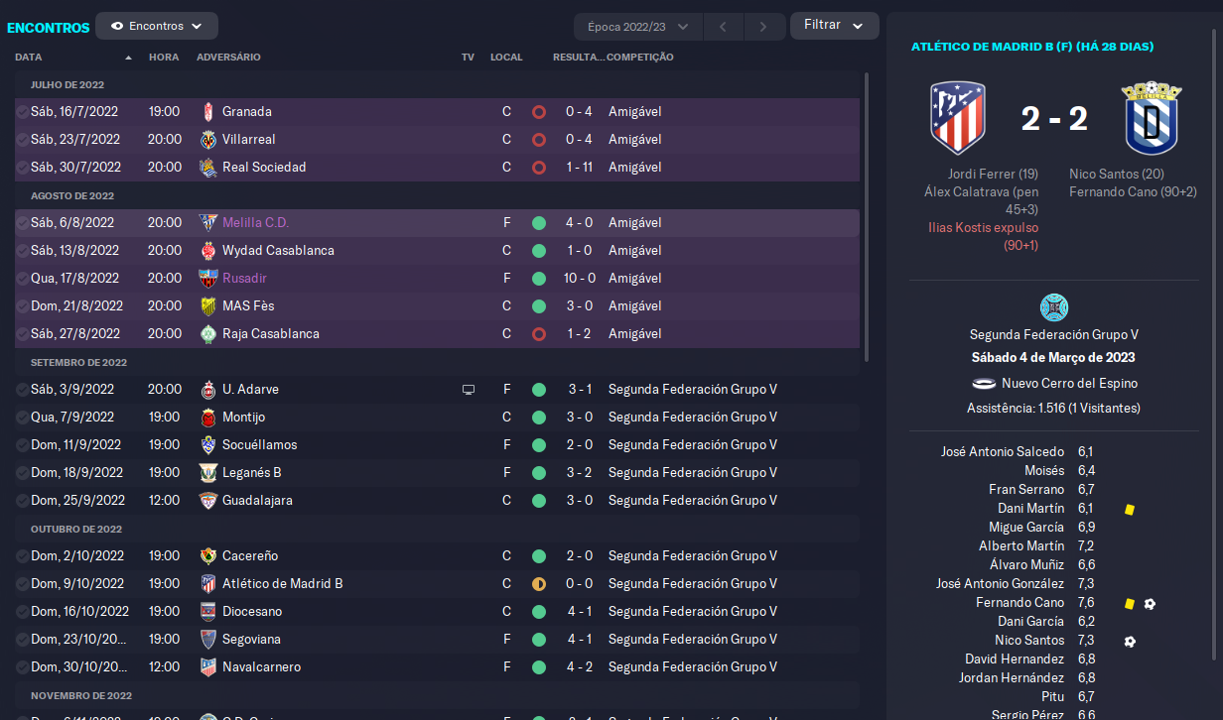Click Fernando Cano's yellow card icon

1130,603
